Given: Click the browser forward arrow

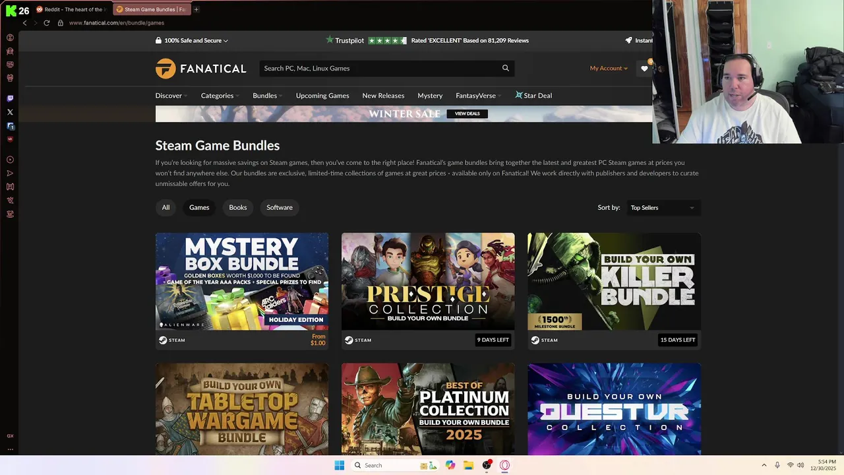Looking at the screenshot, I should (x=36, y=22).
